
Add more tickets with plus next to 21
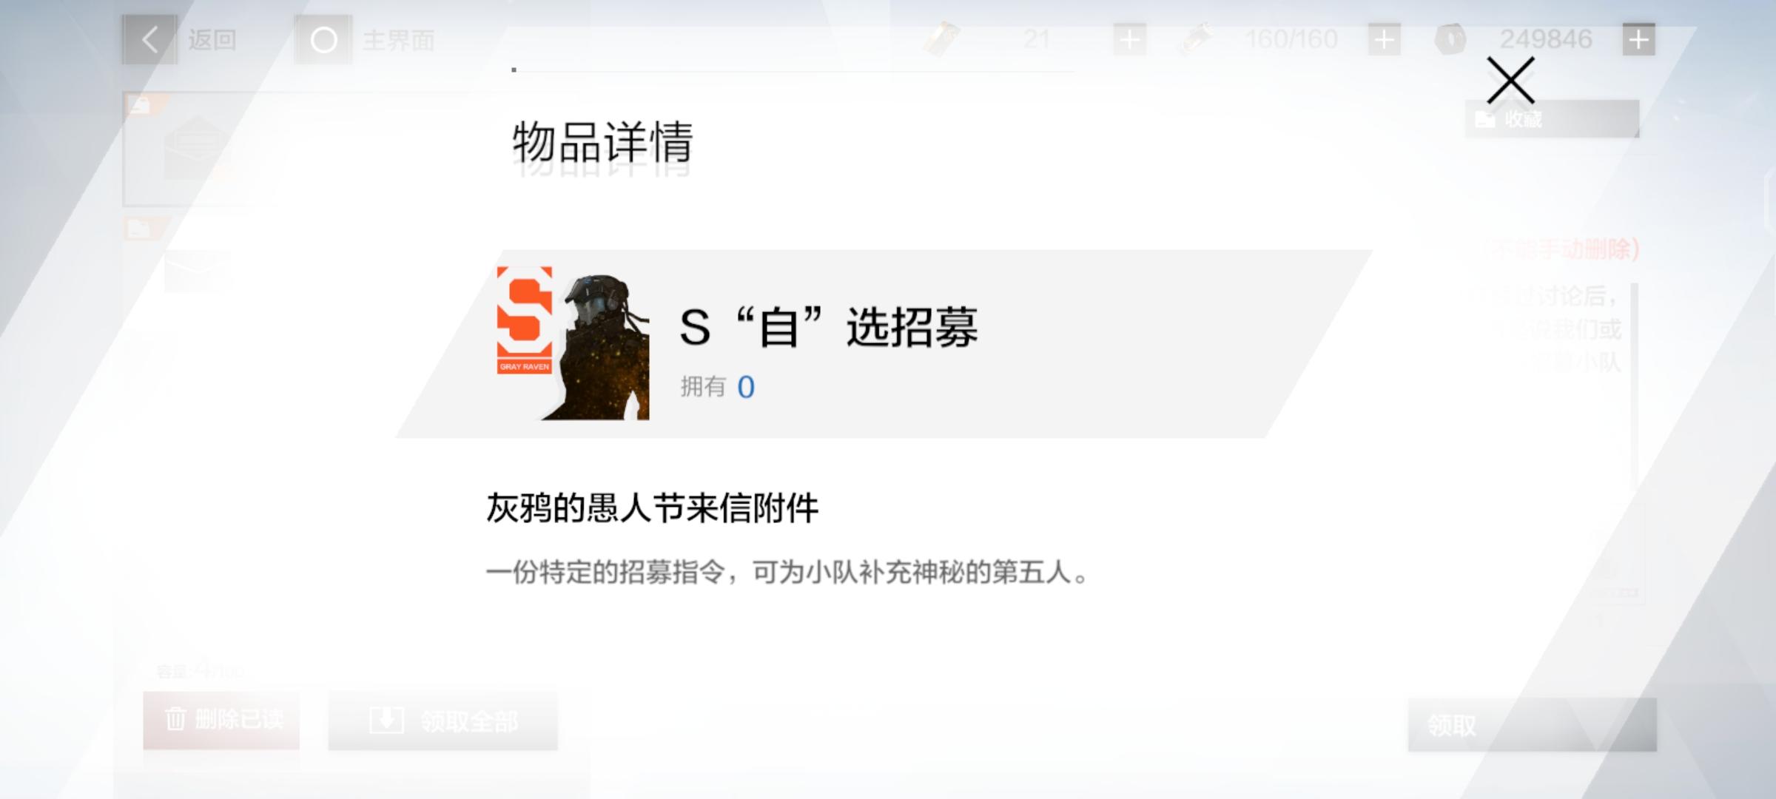point(1130,39)
